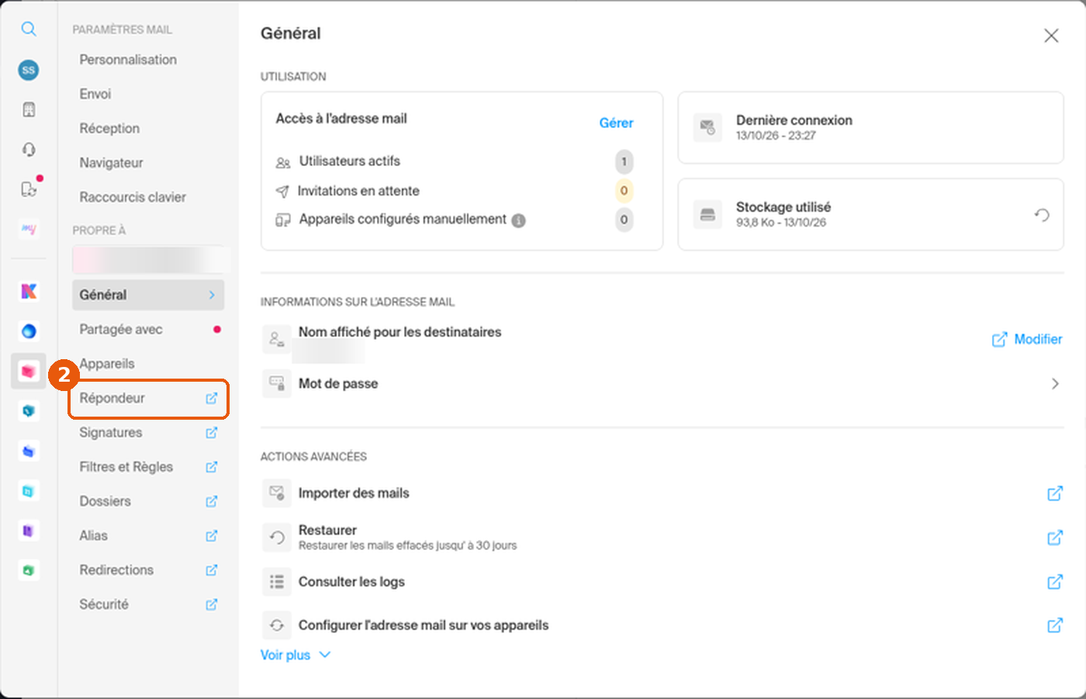This screenshot has height=699, width=1086.
Task: Open Raccourcis clavier settings
Action: pyautogui.click(x=133, y=197)
